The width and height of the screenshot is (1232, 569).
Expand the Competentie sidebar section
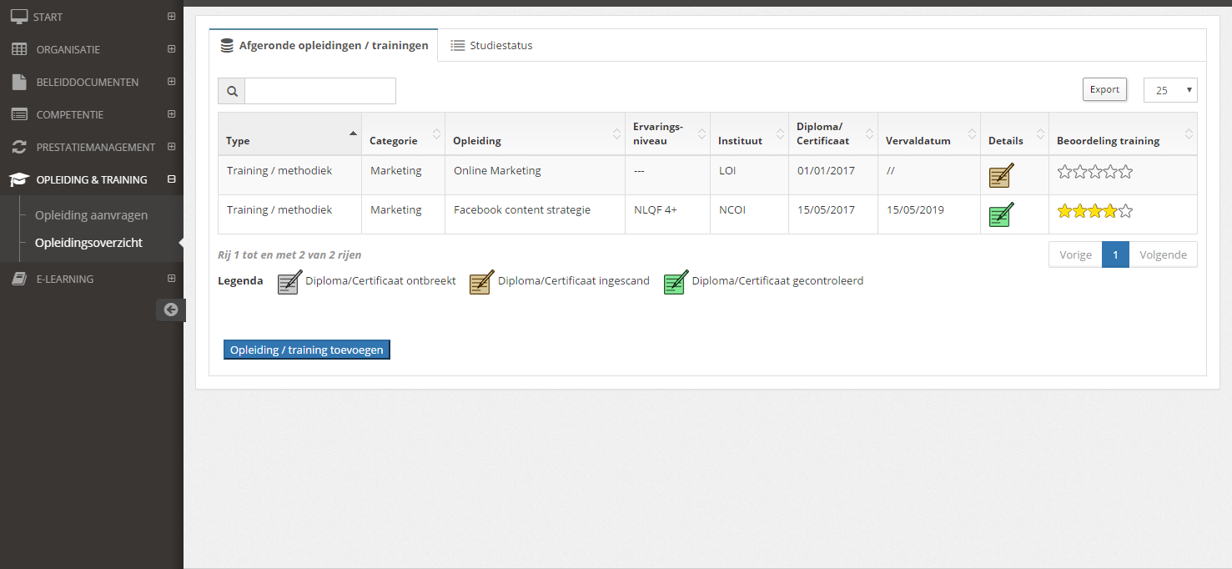(171, 114)
